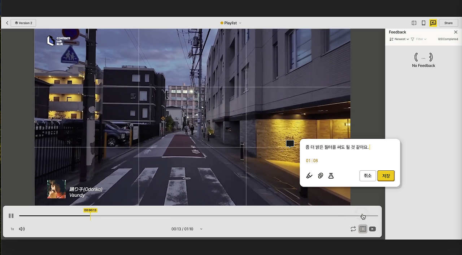Close the Feedback panel
Viewport: 462px width, 255px height.
[456, 32]
